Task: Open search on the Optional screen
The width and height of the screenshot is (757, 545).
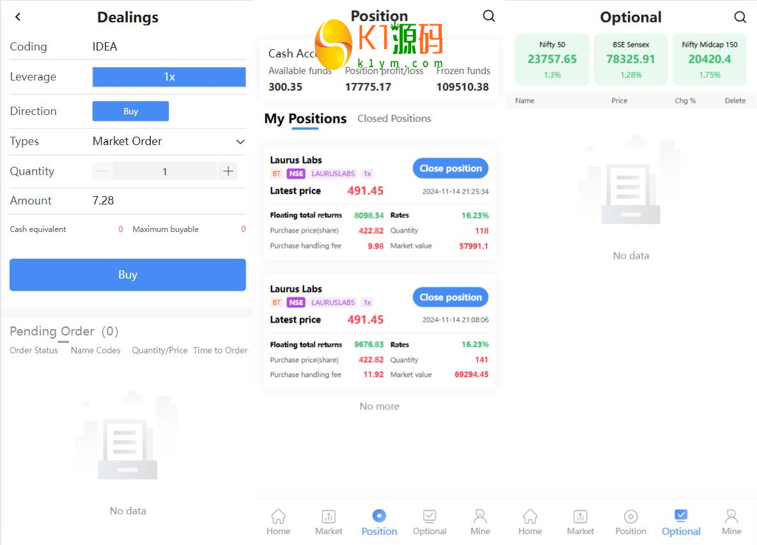Action: (x=740, y=17)
